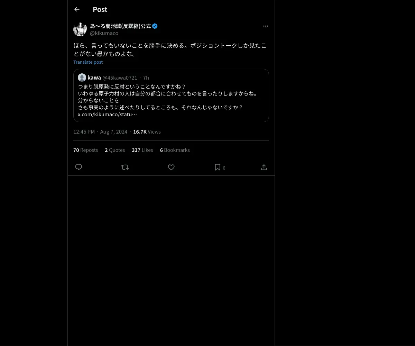Viewport: 415px width, 346px height.
Task: Click the blue verified badge
Action: point(155,26)
